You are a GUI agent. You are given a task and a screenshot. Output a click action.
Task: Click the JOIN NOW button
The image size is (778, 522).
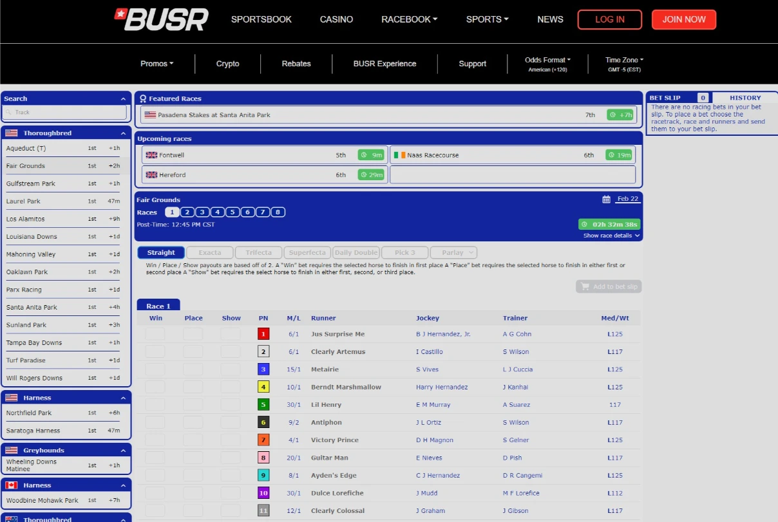tap(684, 19)
